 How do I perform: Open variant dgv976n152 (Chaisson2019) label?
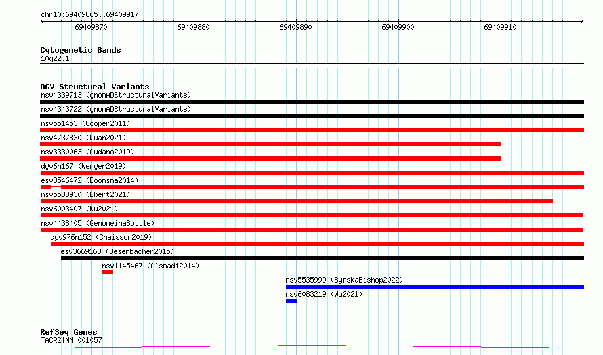pos(101,237)
